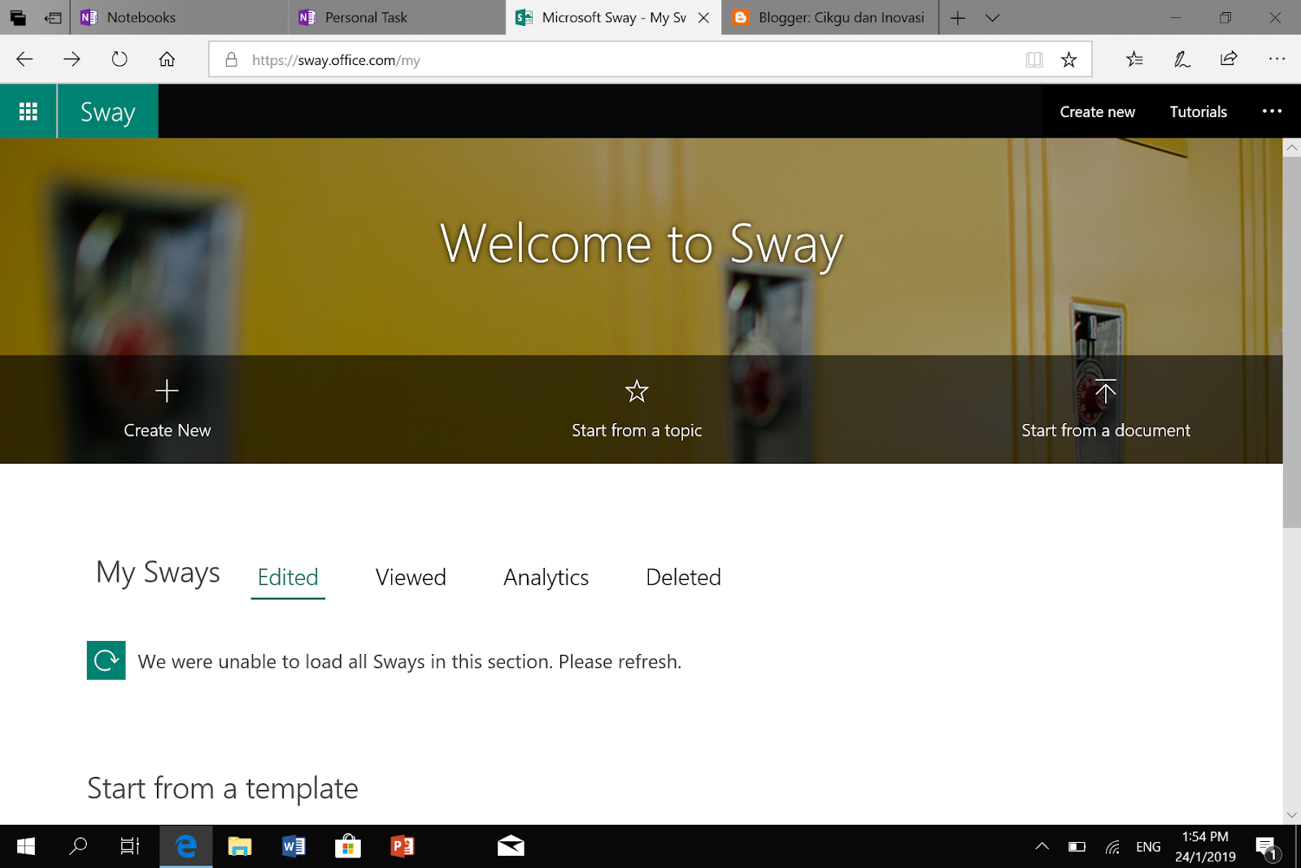Image resolution: width=1301 pixels, height=868 pixels.
Task: Open the Tutorials link
Action: click(1198, 111)
